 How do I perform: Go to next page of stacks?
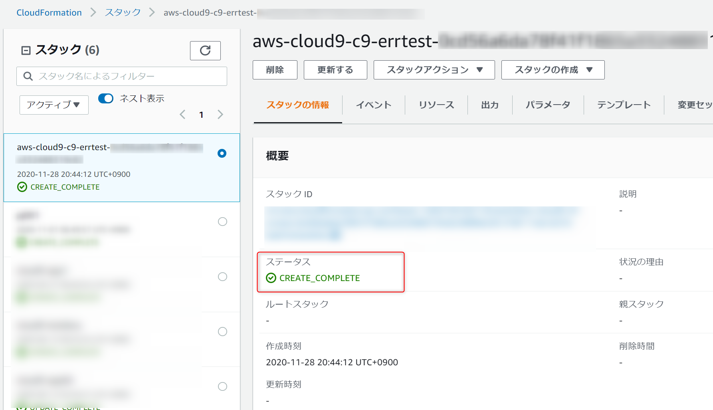pyautogui.click(x=220, y=115)
